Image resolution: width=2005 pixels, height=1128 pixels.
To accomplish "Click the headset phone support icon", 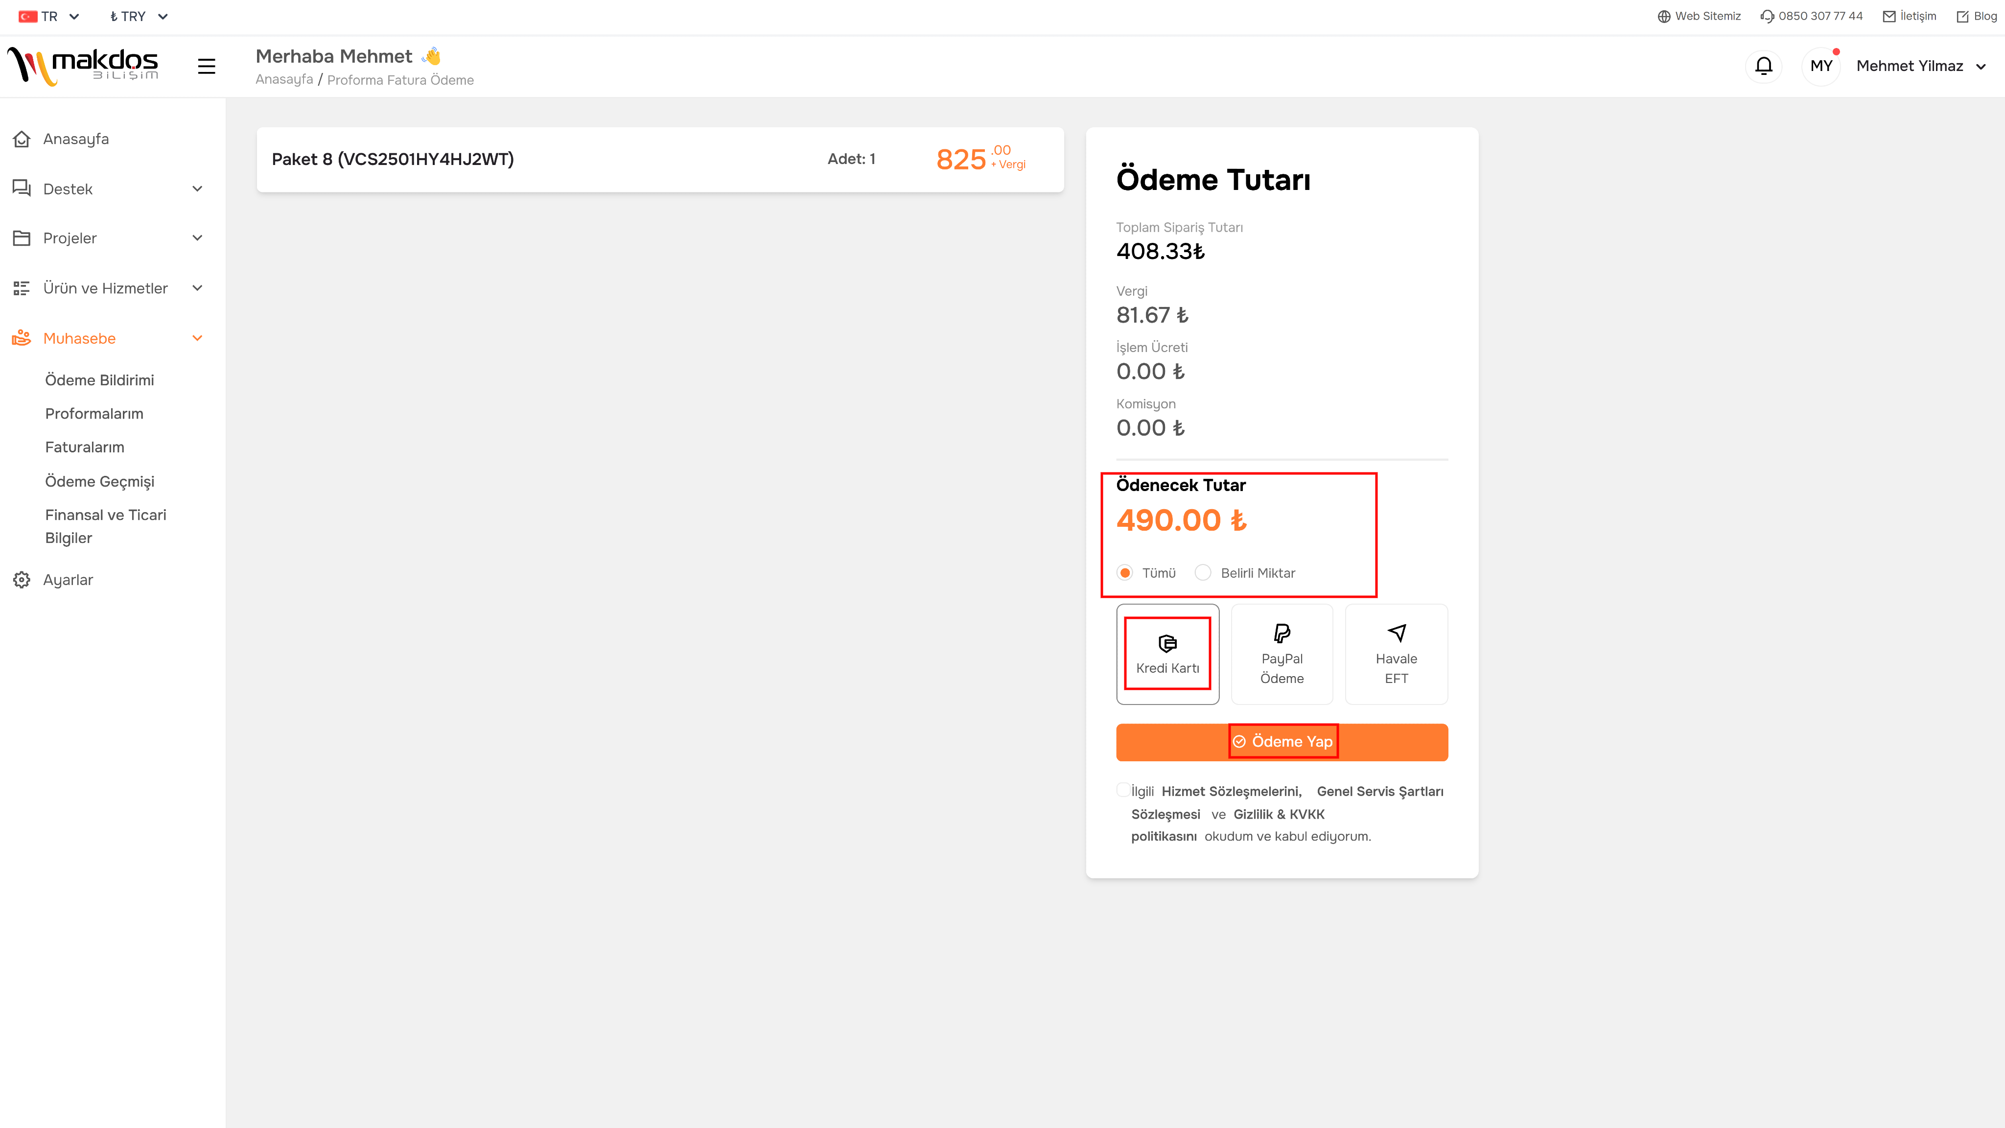I will pos(1767,16).
